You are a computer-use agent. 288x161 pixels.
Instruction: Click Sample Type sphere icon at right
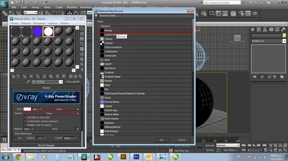coord(82,29)
